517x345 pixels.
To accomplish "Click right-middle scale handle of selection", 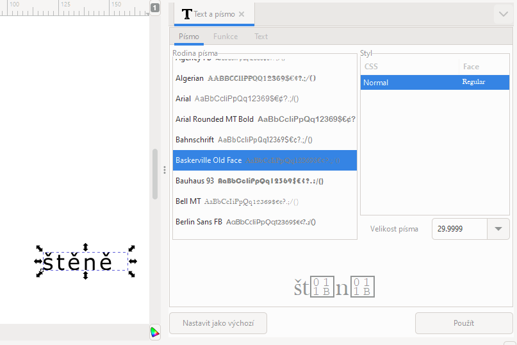I will [x=133, y=262].
